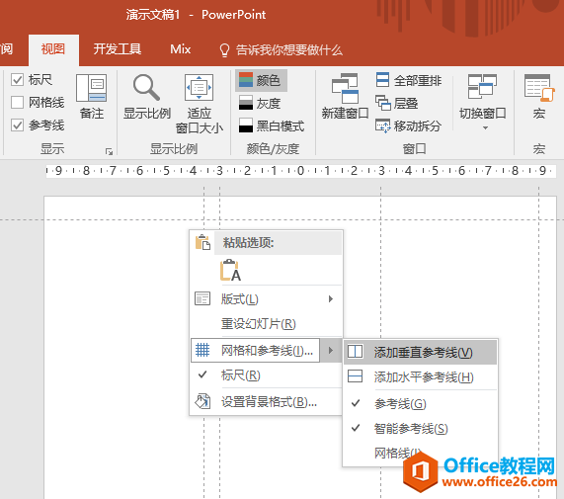Expand the 网格和参考线 submenu arrow
This screenshot has height=499, width=564.
pyautogui.click(x=331, y=350)
